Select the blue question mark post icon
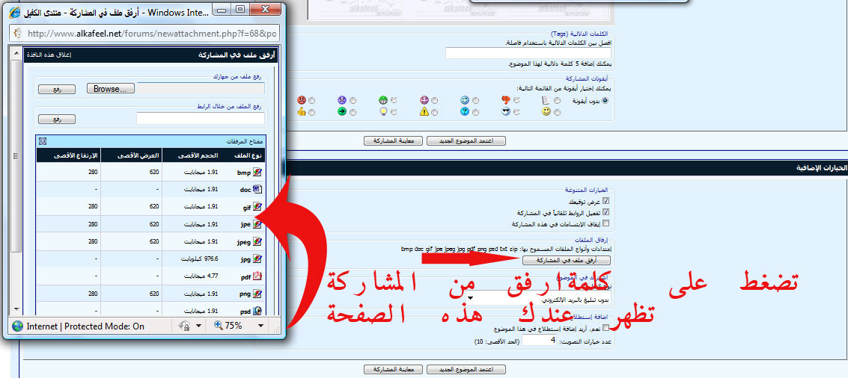This screenshot has height=378, width=848. (x=475, y=112)
